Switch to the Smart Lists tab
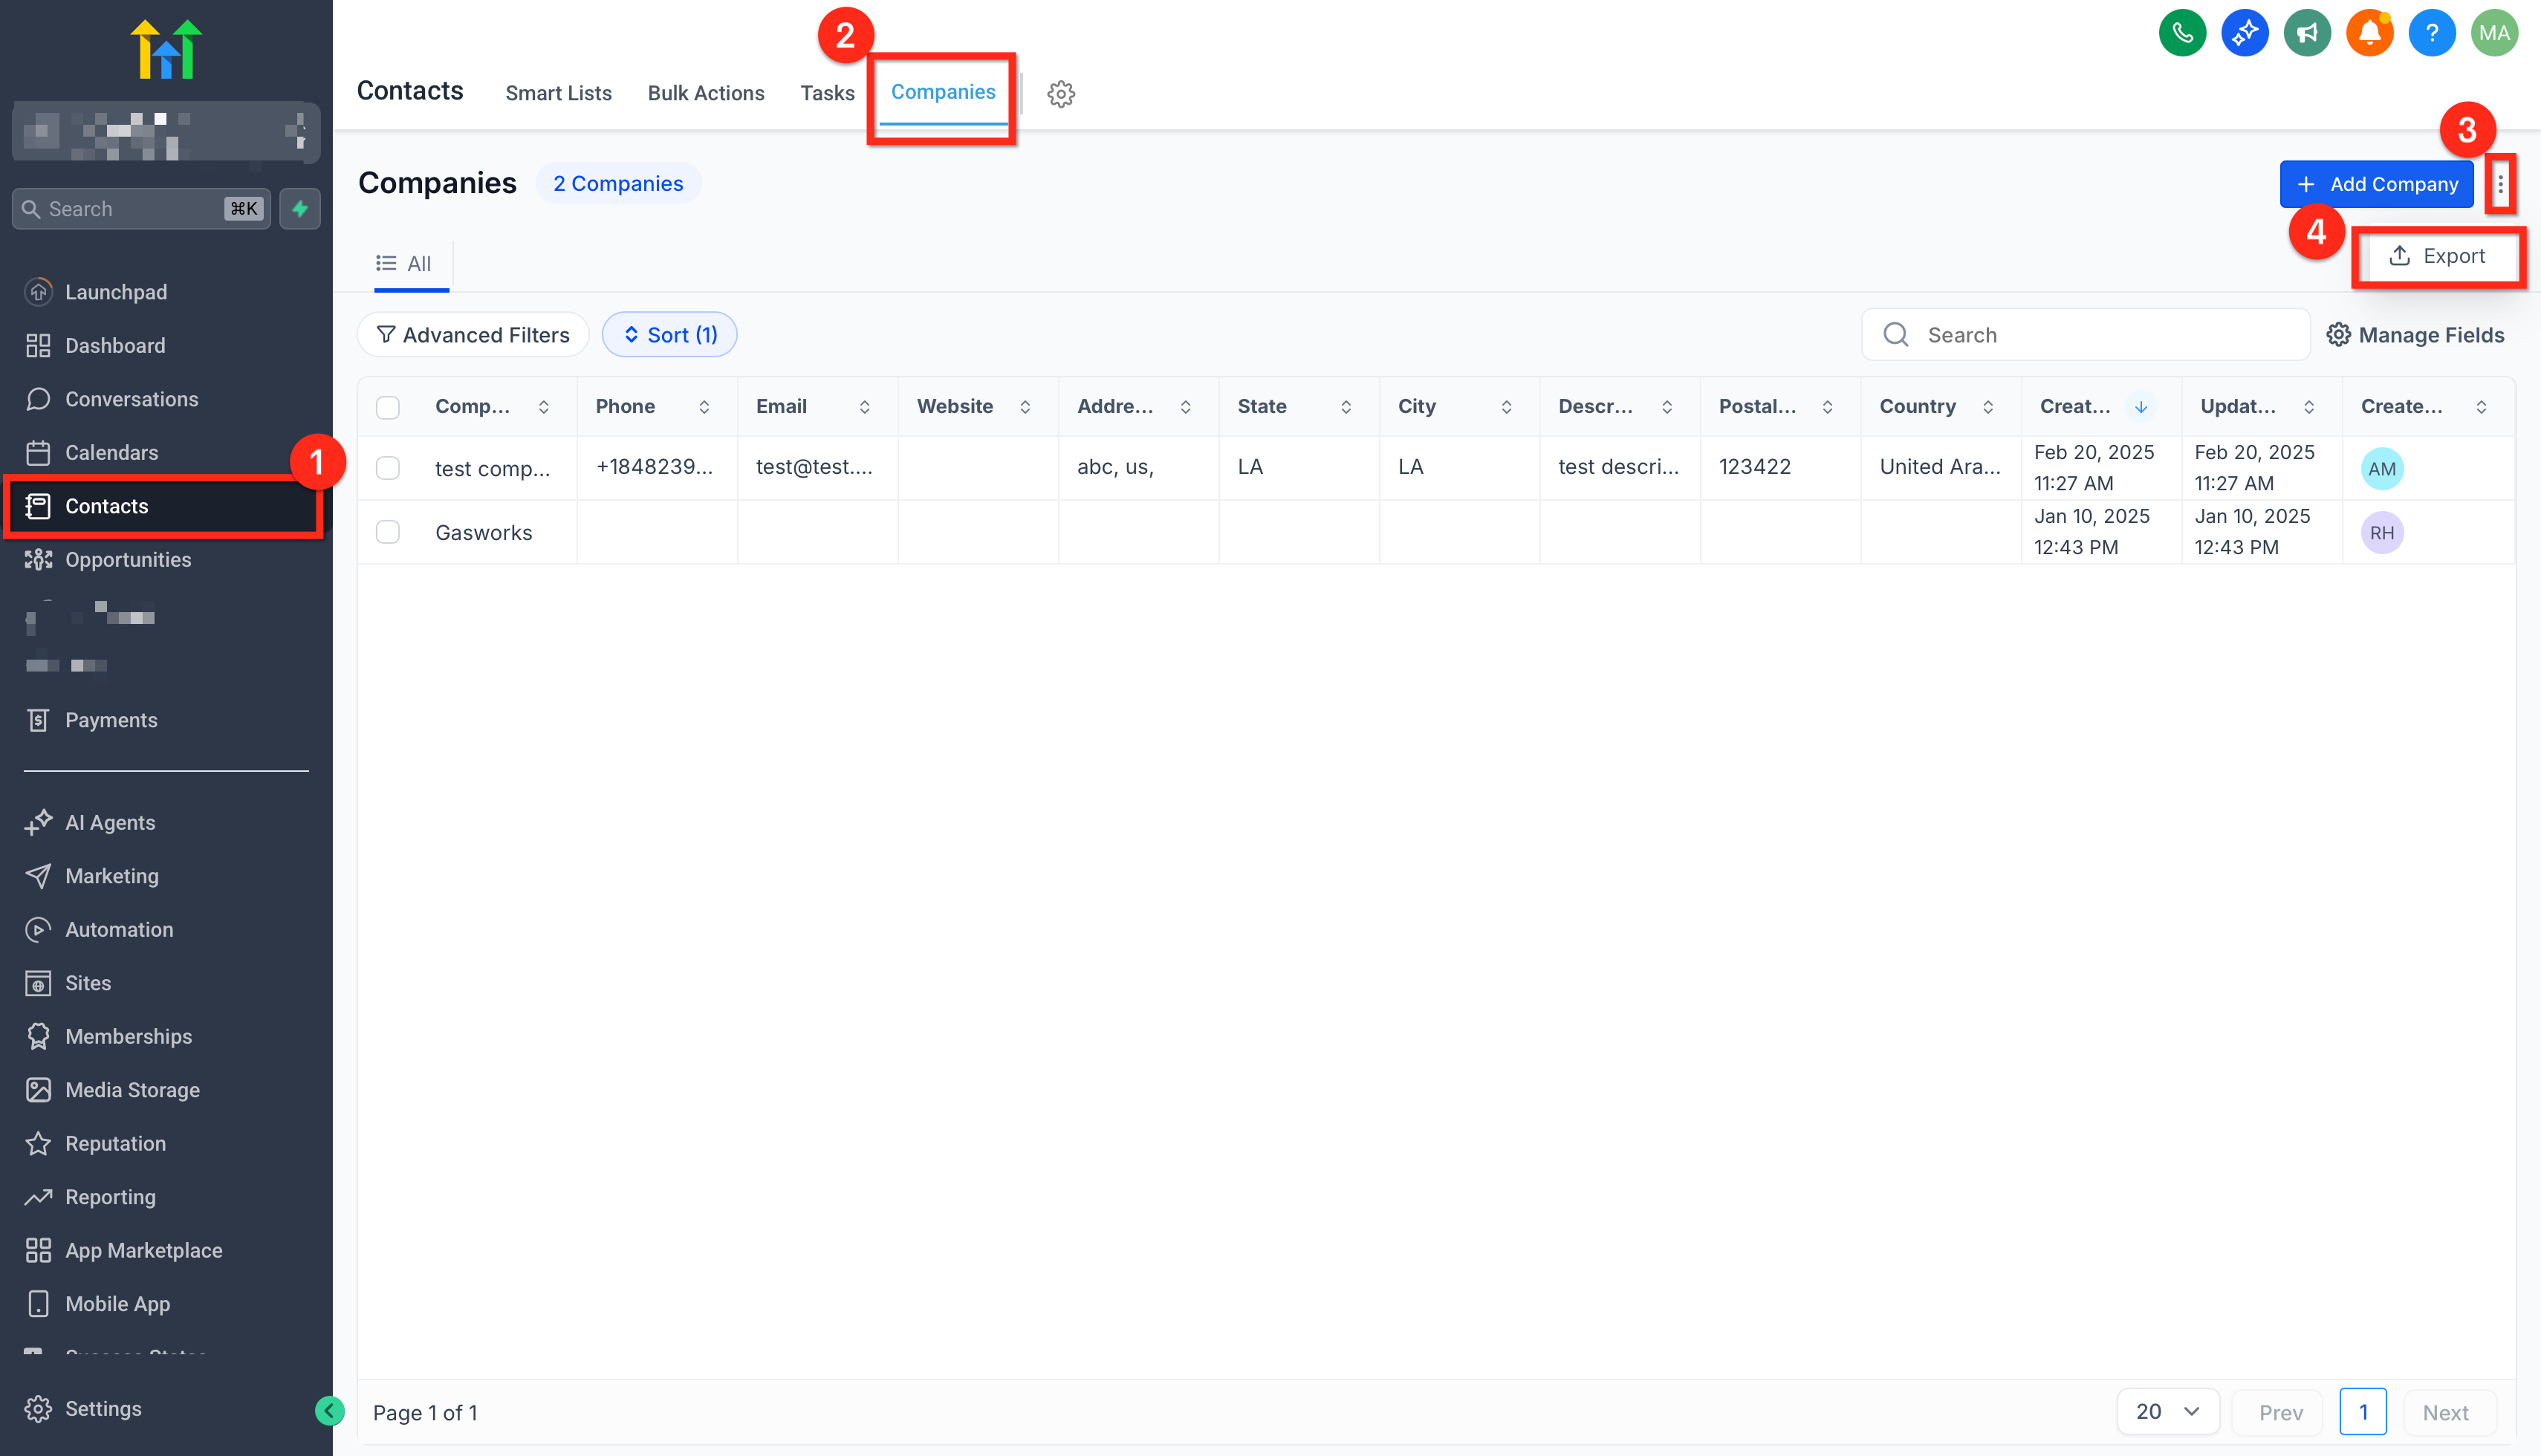This screenshot has height=1456, width=2541. (x=558, y=93)
